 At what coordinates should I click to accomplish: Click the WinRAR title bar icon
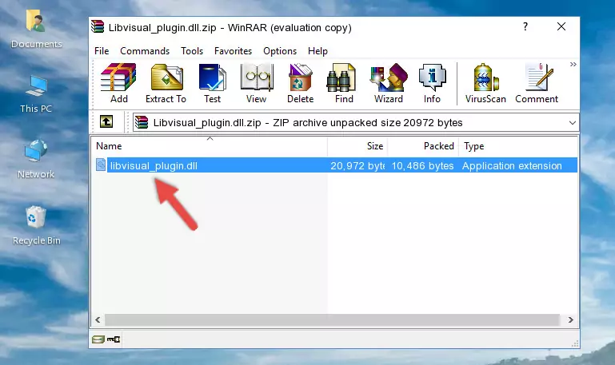(98, 26)
